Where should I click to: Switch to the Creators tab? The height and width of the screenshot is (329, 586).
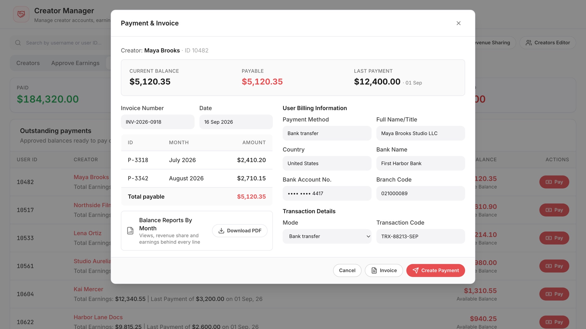point(28,63)
